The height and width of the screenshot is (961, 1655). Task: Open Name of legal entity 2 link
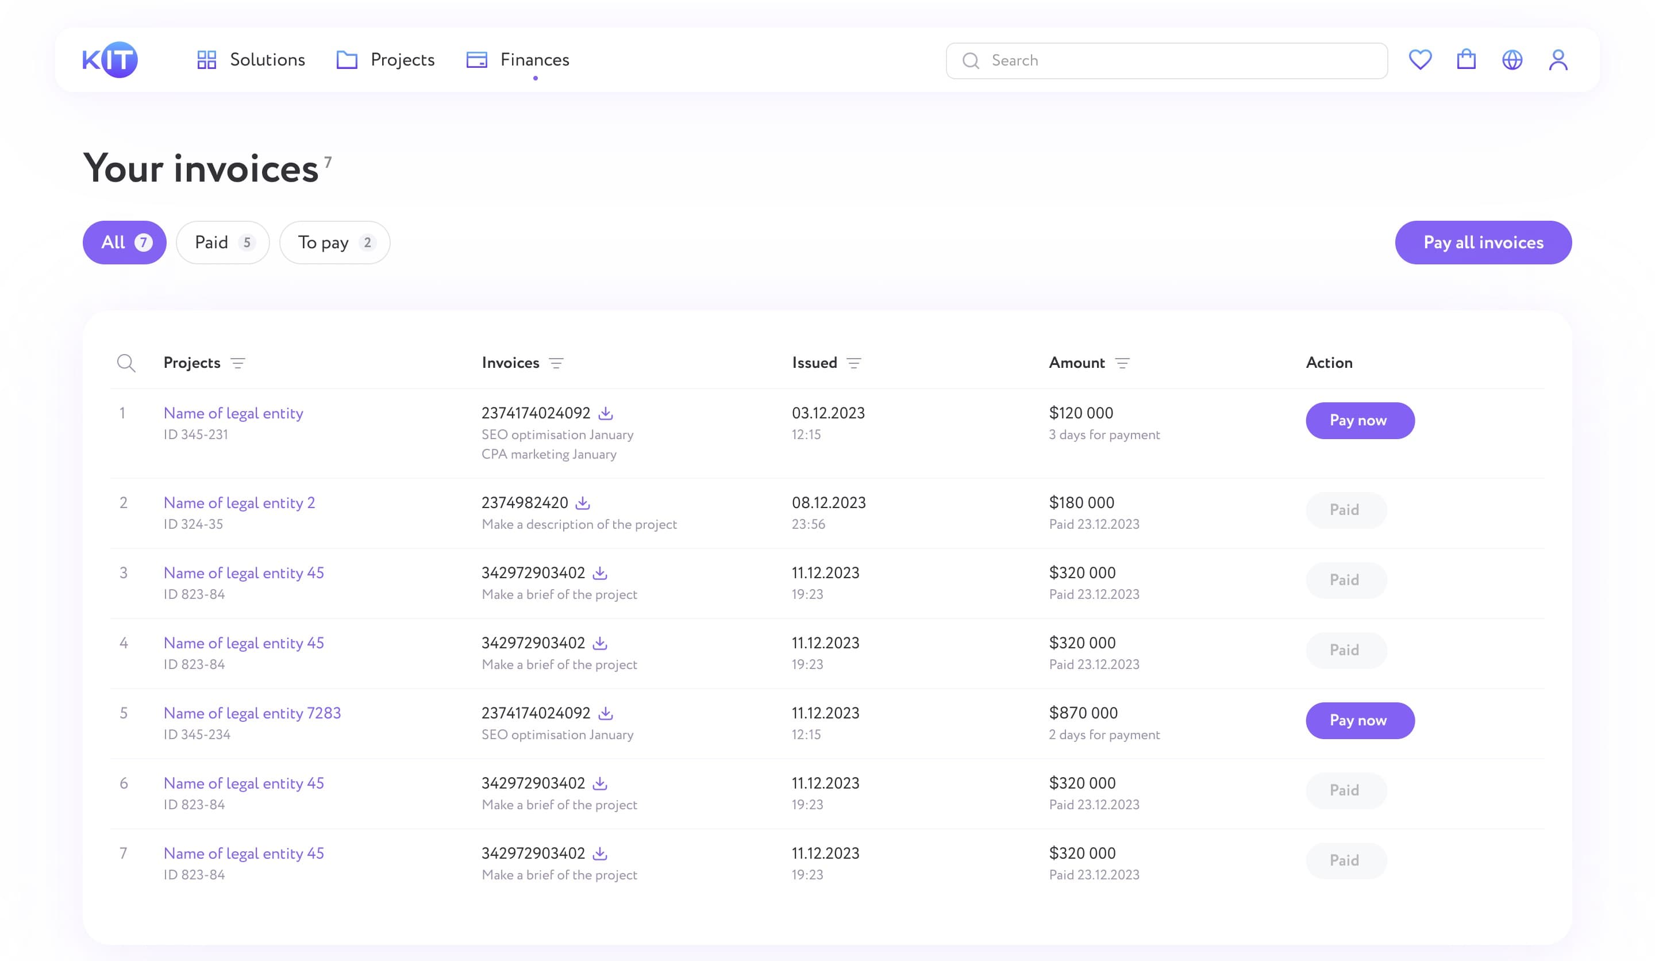coord(239,503)
